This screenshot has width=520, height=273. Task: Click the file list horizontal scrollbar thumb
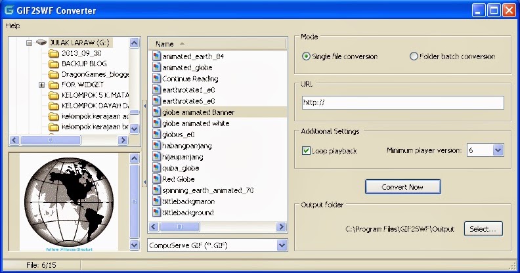coord(180,226)
